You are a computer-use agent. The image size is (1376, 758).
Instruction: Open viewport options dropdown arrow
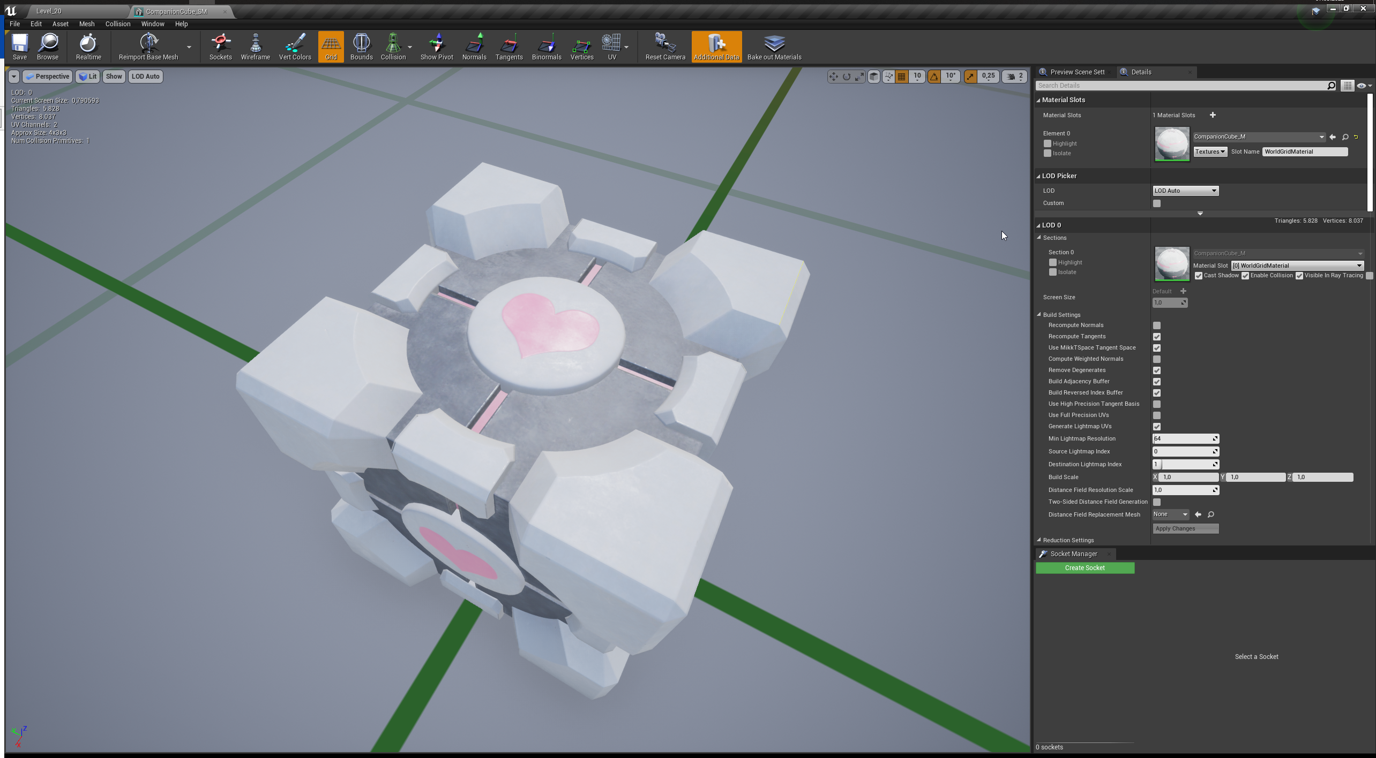pos(14,77)
